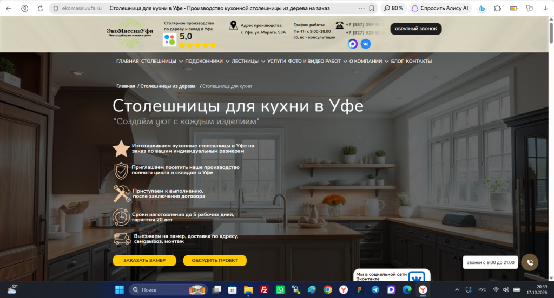Click the address bar URL ekomassivufa.ru
The height and width of the screenshot is (298, 554).
click(x=82, y=8)
